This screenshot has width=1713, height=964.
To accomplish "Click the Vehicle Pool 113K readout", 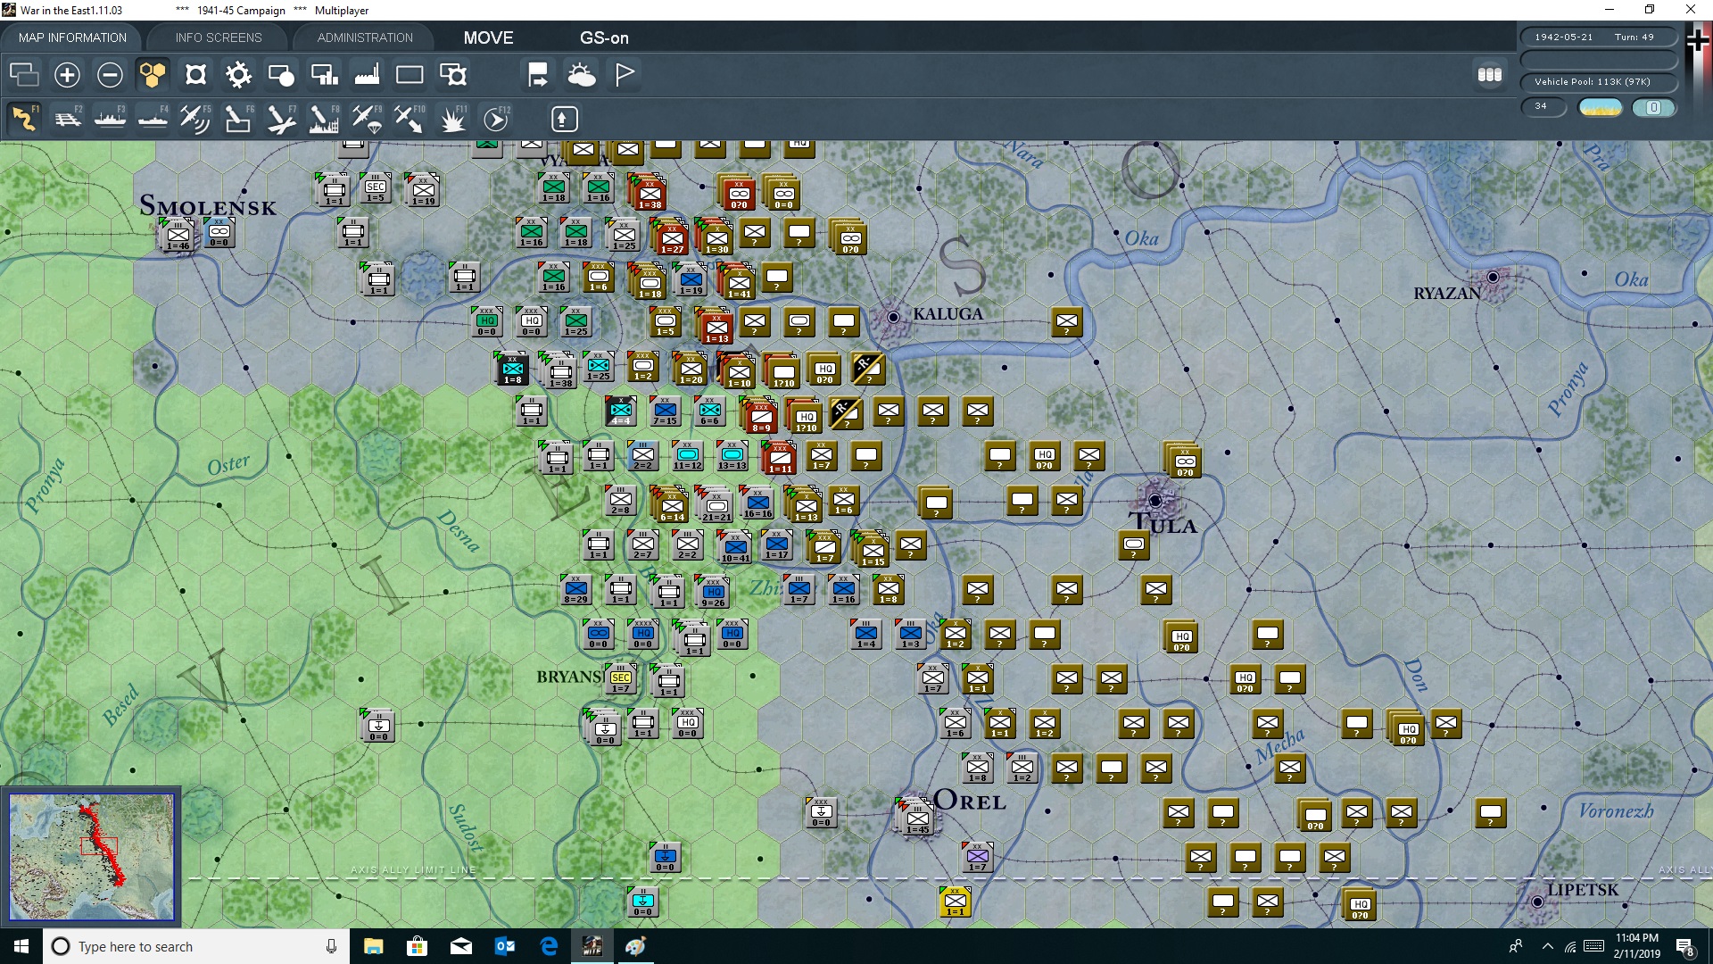I will pyautogui.click(x=1598, y=81).
